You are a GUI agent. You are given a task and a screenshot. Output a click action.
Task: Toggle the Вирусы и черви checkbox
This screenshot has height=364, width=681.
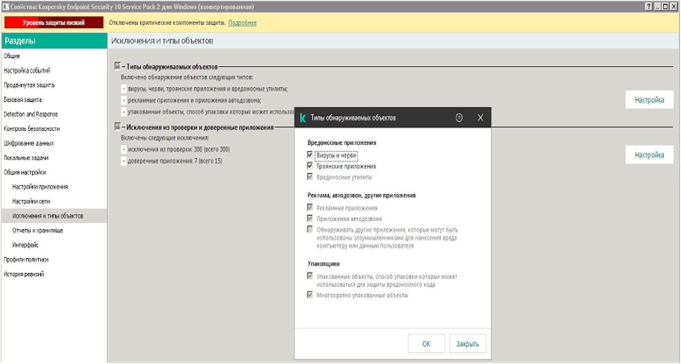tap(309, 155)
